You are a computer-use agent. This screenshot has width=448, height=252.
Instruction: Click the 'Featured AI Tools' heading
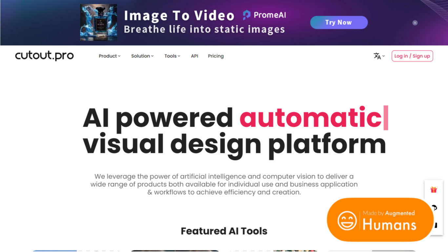(224, 231)
